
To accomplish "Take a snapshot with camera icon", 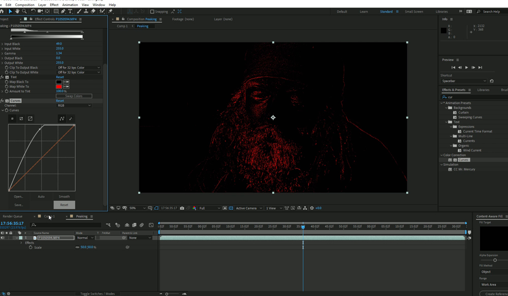I will click(182, 208).
